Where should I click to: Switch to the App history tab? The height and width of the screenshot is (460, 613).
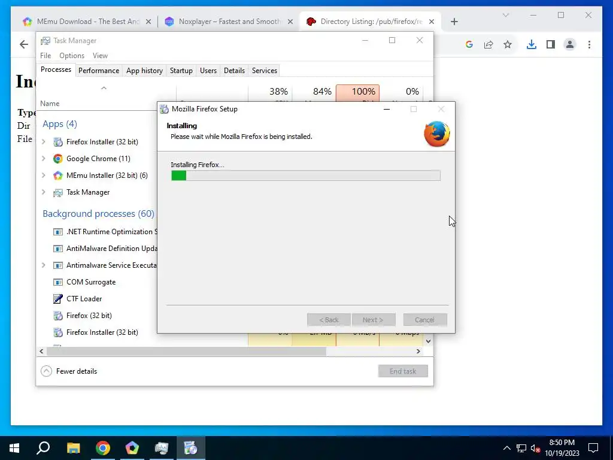tap(144, 71)
